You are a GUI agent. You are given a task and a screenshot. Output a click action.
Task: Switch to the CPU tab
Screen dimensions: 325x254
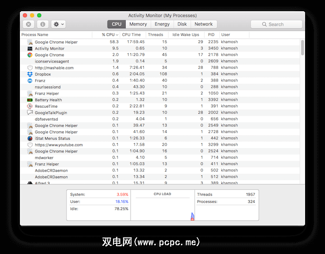(x=116, y=24)
